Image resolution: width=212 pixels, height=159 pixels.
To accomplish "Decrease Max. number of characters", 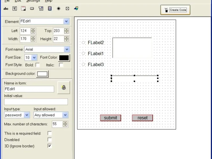I will coord(65,125).
